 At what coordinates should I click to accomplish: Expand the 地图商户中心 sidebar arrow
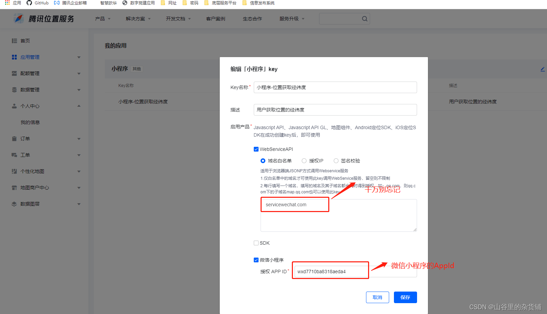(79, 188)
